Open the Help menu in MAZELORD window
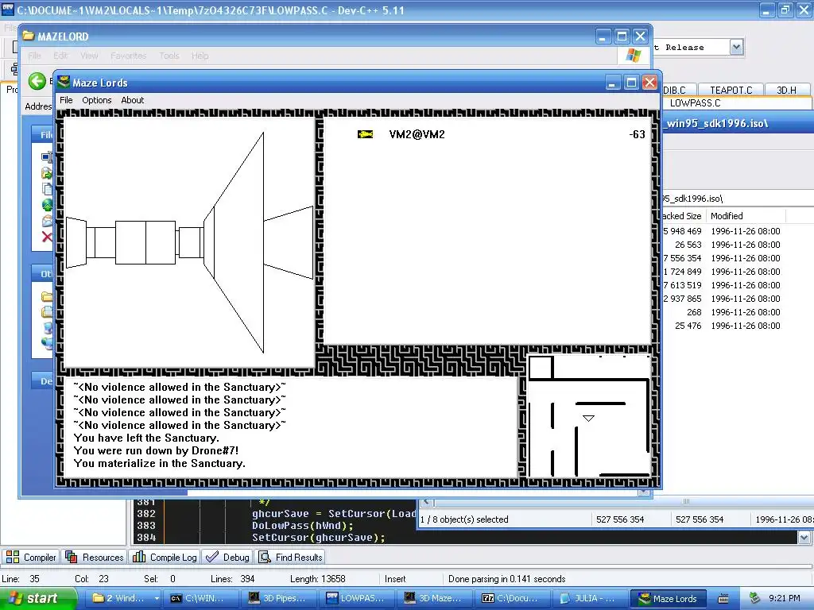Viewport: 814px width, 610px height. [200, 56]
